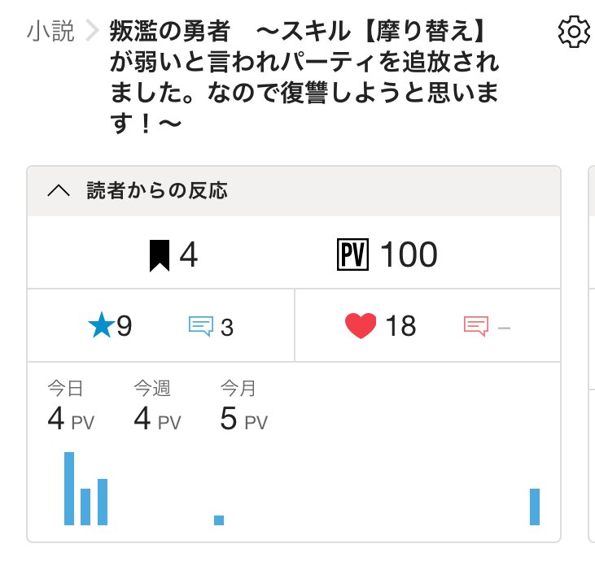Click the PV page views icon
The image size is (595, 583).
pos(352,255)
